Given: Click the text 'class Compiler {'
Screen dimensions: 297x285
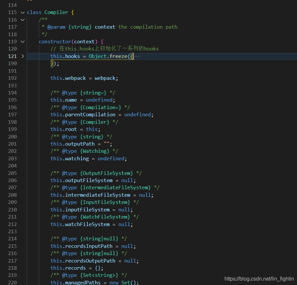Looking at the screenshot, I should [x=50, y=12].
